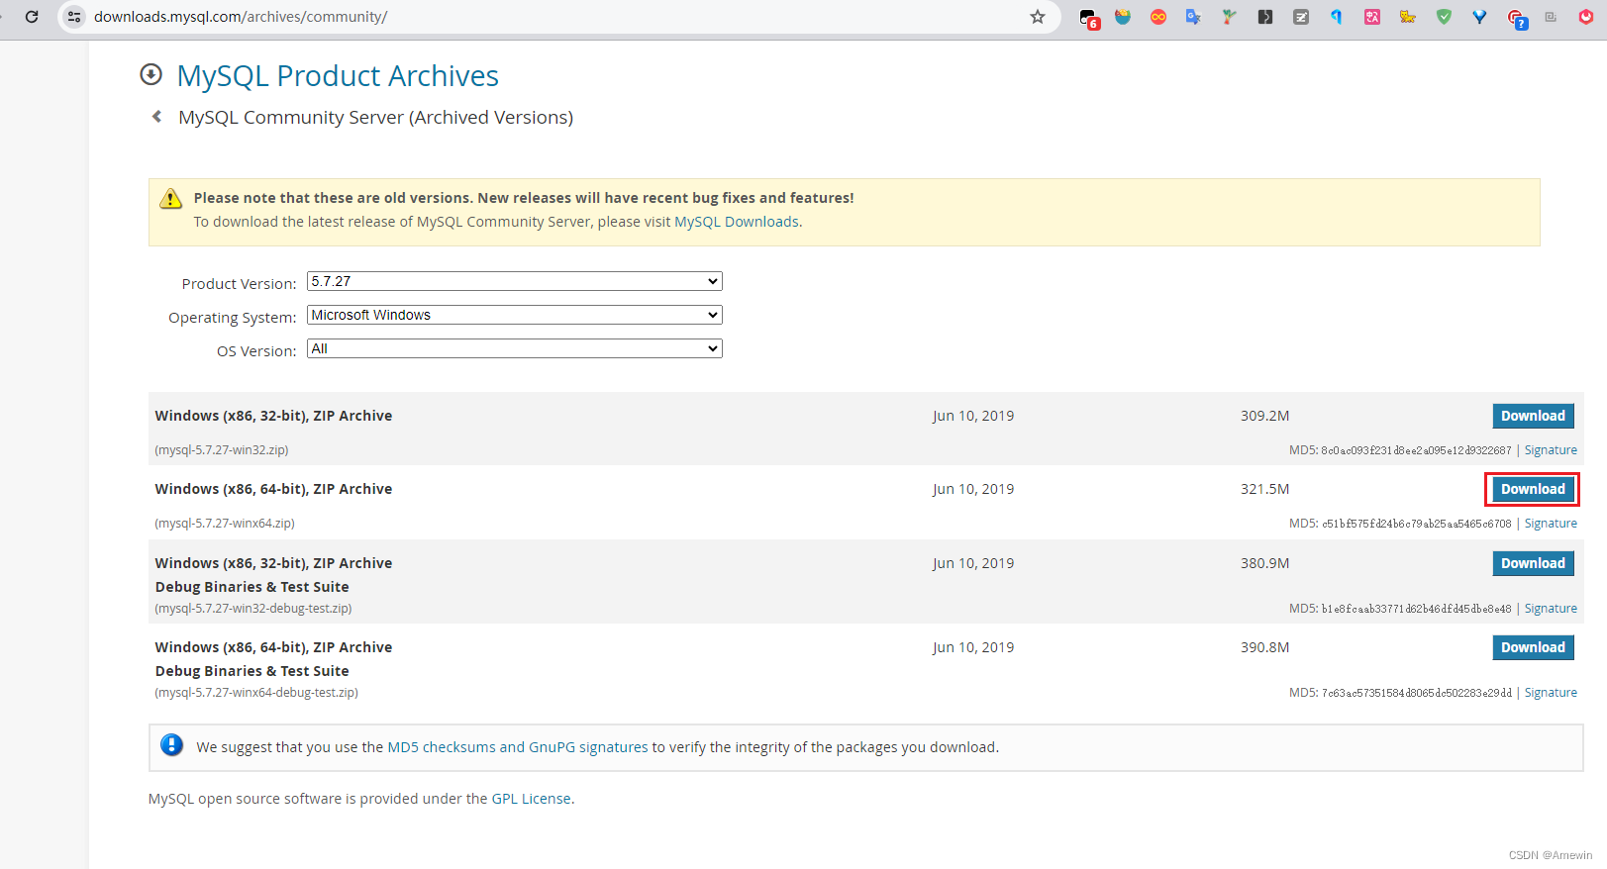Open Signature link for win32-debug-test.zip
The height and width of the screenshot is (869, 1607).
1551,609
